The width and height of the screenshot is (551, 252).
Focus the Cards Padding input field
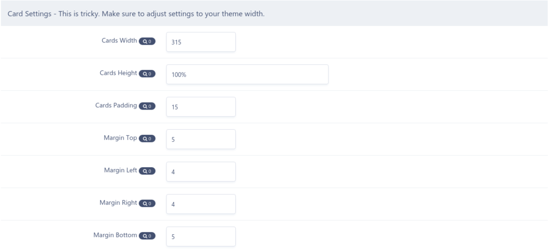pos(201,107)
